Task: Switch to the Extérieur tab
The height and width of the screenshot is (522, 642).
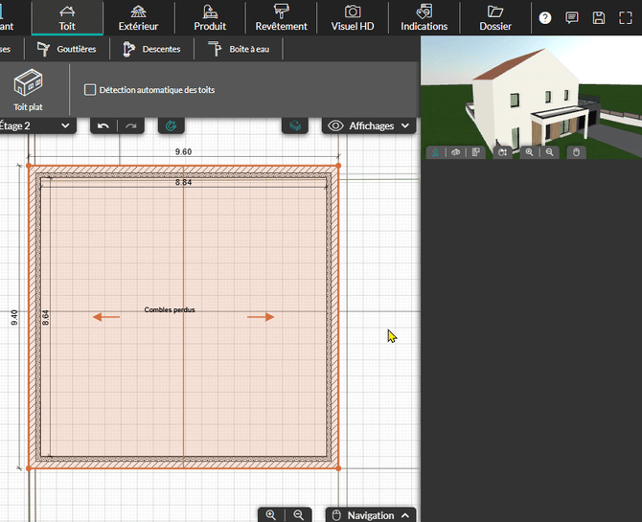Action: coord(139,17)
